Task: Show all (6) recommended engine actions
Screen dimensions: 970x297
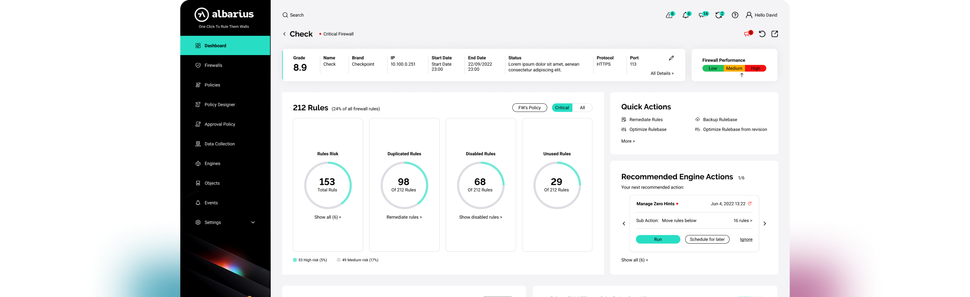Action: (x=635, y=260)
